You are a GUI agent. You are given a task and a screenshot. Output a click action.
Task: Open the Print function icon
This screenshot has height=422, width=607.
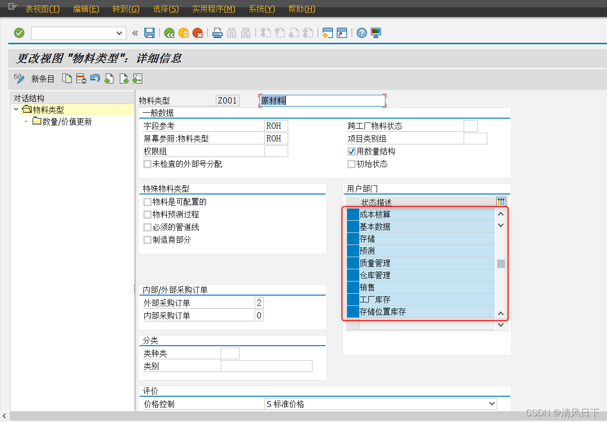click(217, 33)
